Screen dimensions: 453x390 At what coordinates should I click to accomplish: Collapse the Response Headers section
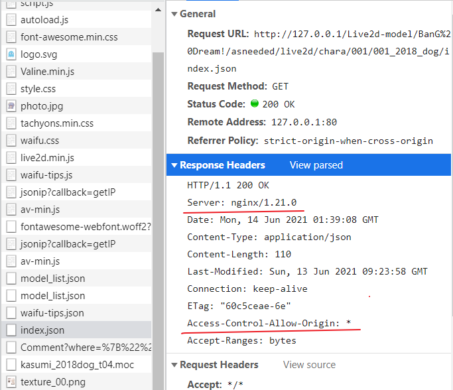click(x=174, y=165)
